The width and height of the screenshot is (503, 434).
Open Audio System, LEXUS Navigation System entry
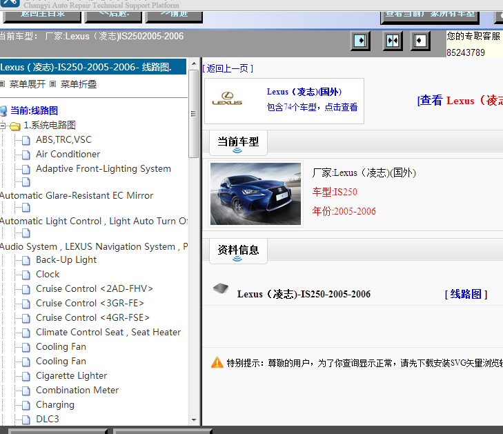click(94, 246)
